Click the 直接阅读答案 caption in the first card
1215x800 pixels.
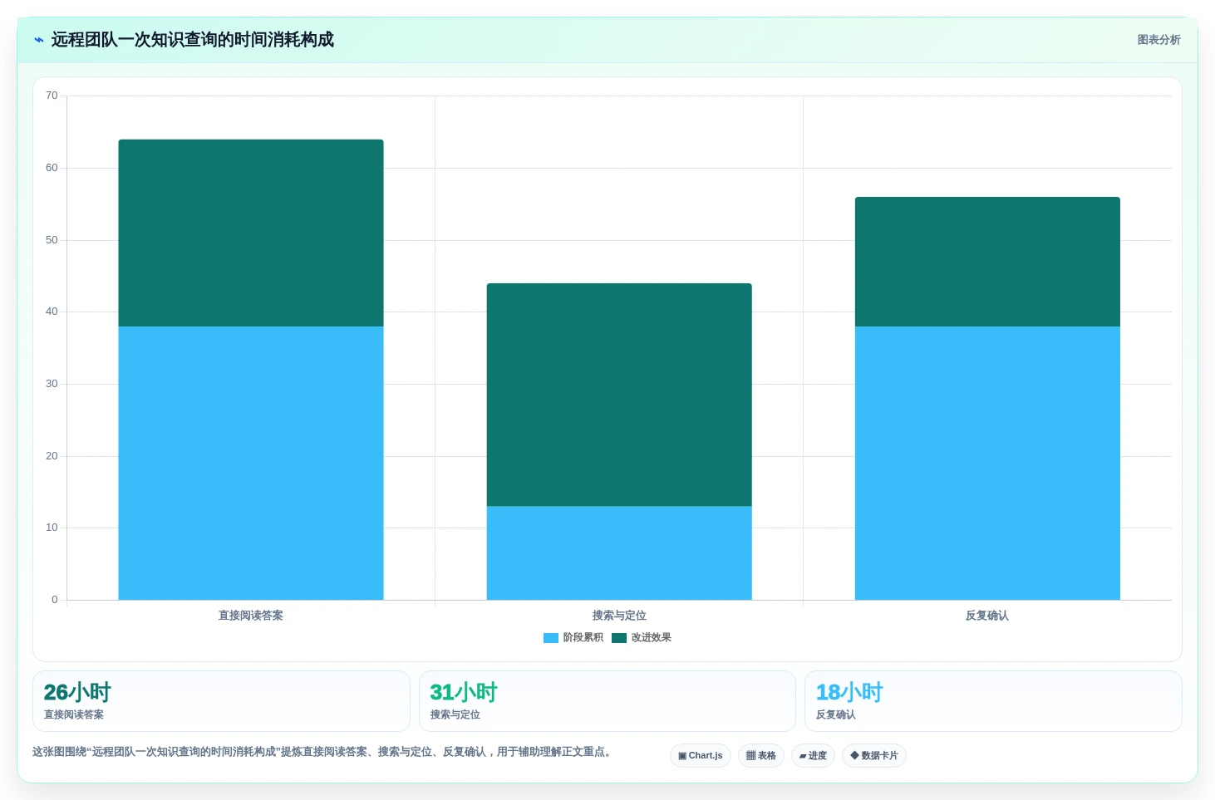point(74,714)
